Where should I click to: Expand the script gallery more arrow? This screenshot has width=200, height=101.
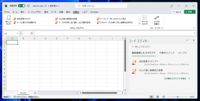(139, 24)
